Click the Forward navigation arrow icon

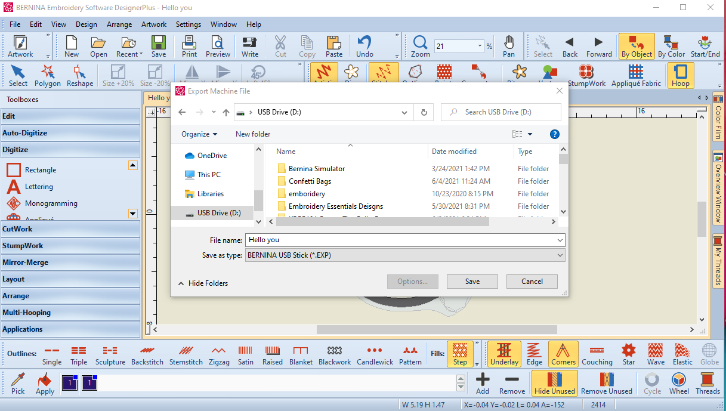[599, 46]
